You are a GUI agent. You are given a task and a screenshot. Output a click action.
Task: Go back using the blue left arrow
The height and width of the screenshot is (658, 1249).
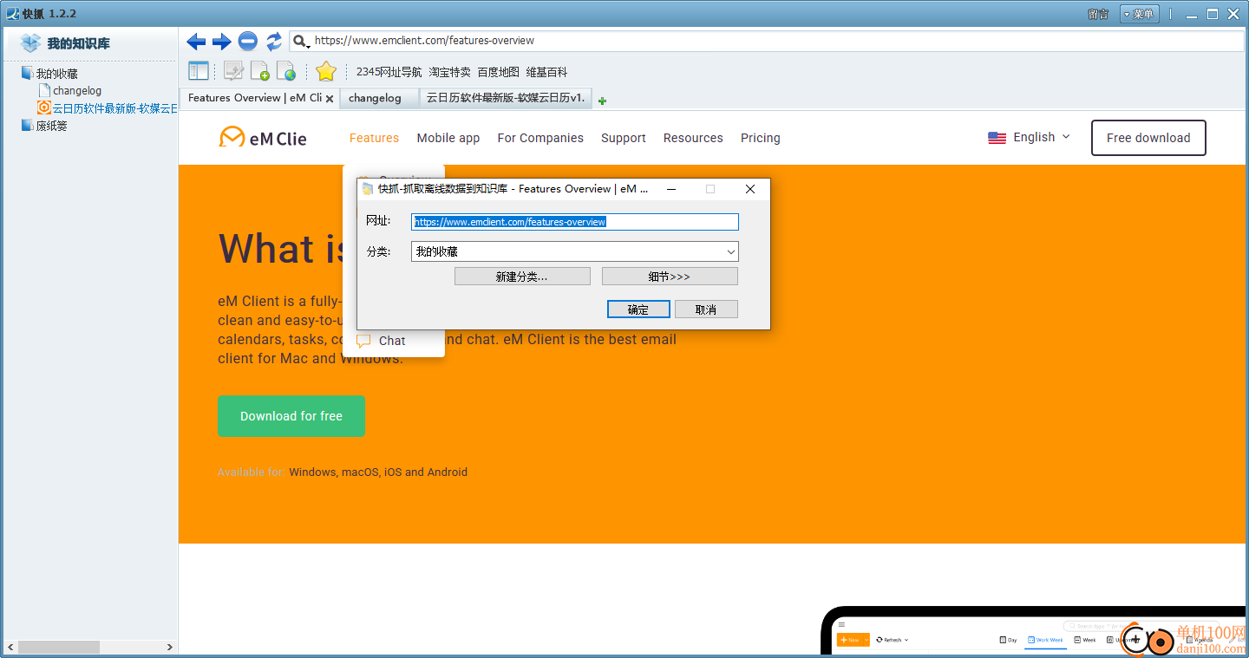coord(196,41)
